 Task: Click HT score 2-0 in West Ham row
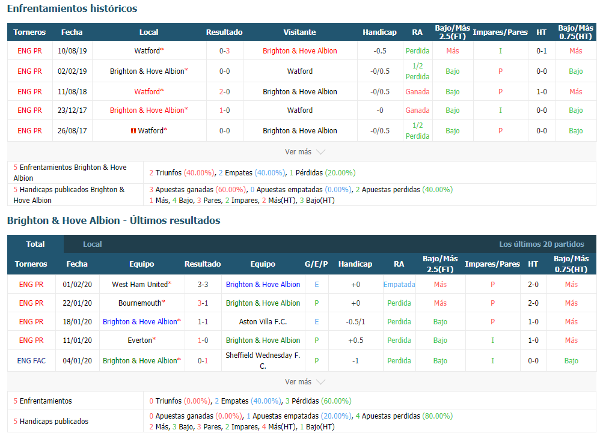tap(533, 284)
